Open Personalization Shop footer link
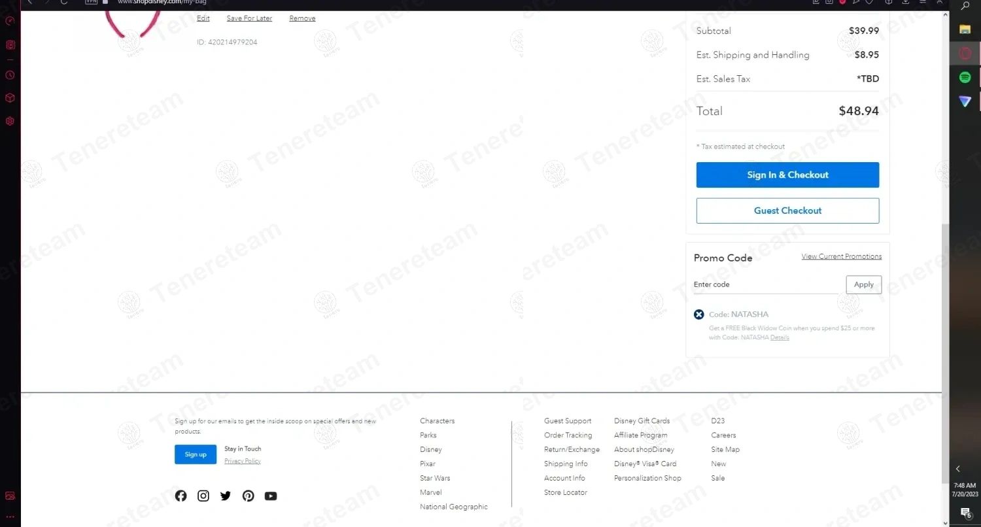The width and height of the screenshot is (981, 527). point(647,479)
